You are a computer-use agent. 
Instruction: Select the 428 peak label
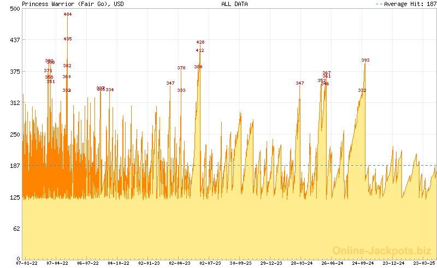(200, 42)
